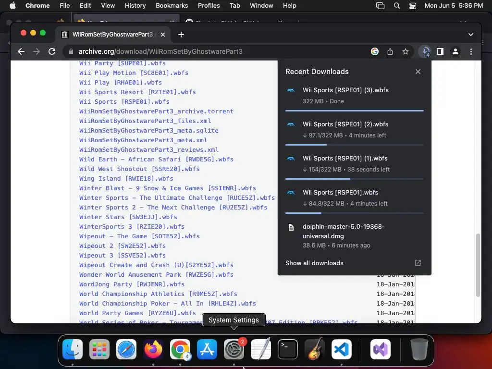Launch Firefox from the dock
This screenshot has height=369, width=492.
153,349
